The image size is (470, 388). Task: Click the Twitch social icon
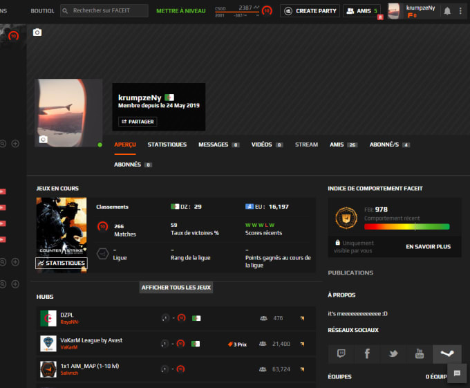pyautogui.click(x=341, y=354)
